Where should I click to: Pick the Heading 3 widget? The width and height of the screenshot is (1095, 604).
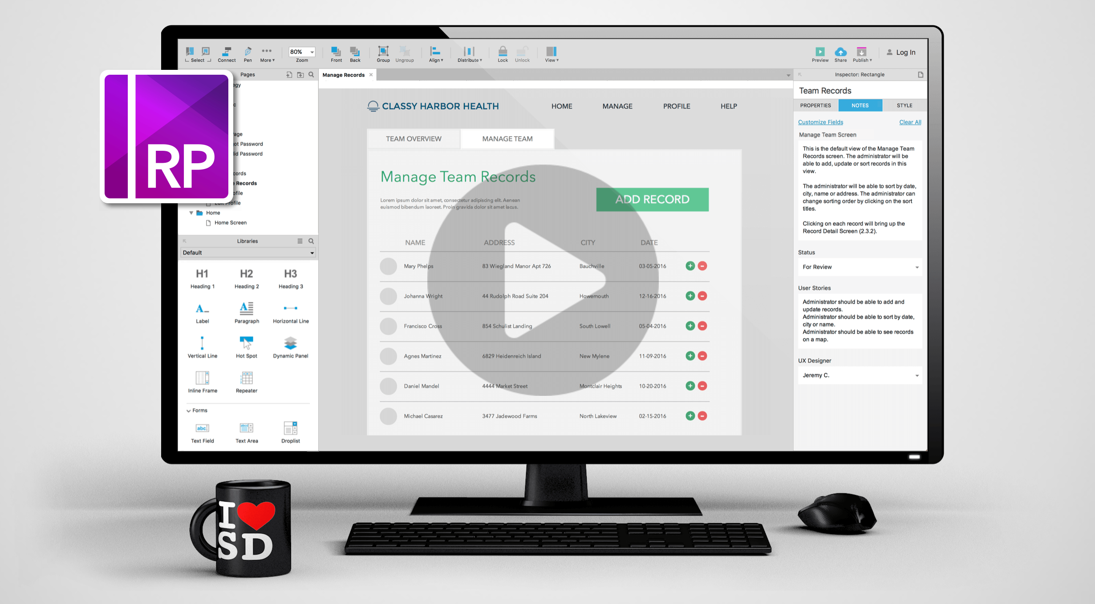pos(291,279)
